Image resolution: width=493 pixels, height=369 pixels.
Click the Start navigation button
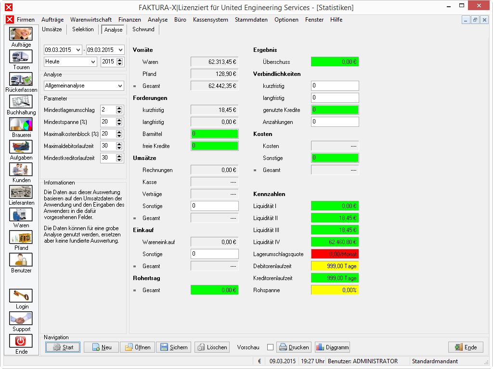click(x=63, y=347)
